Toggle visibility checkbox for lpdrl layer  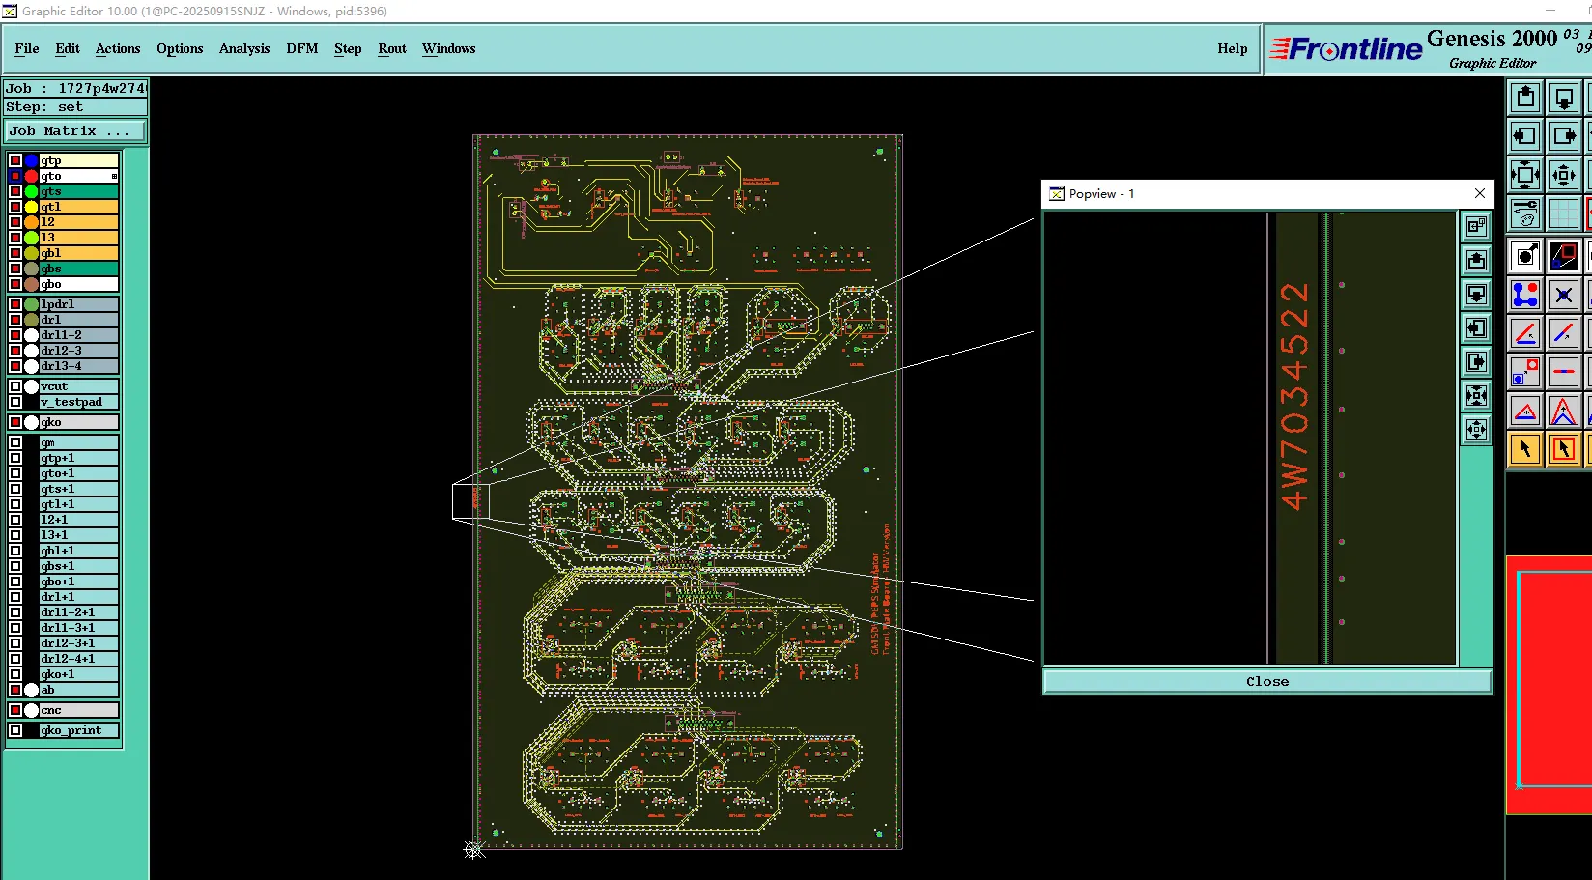[15, 304]
